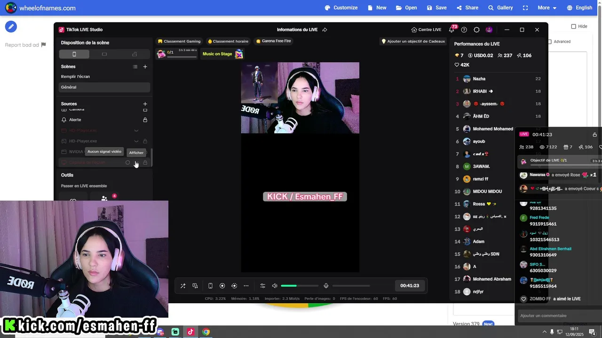Enable the Hide checkbox
Screen dimensions: 602x338
573,26
